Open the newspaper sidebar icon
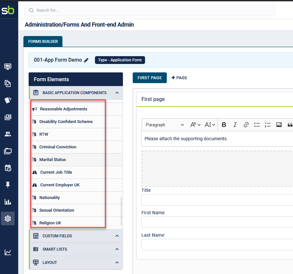Screen dimensions: 293x274 (x=8, y=117)
